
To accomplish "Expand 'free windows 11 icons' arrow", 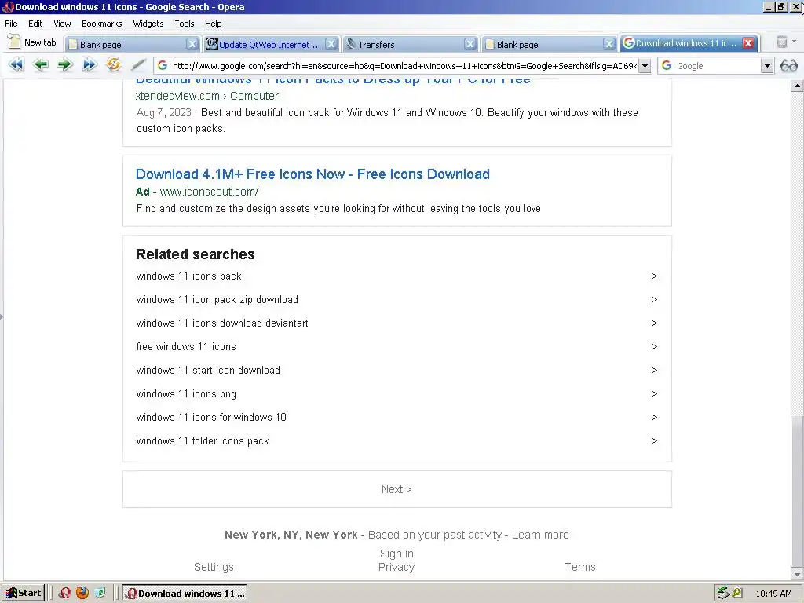I will [654, 346].
